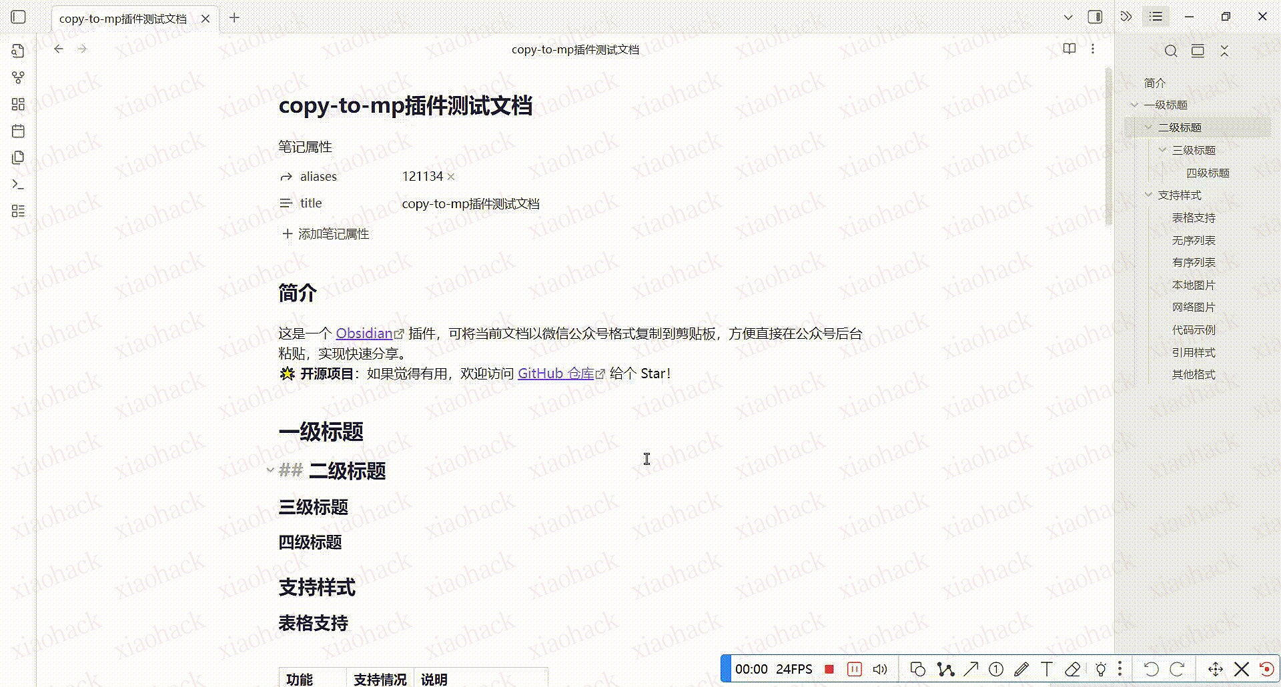
Task: Select the copy-to-mp插件测试文档 tab
Action: click(x=122, y=19)
